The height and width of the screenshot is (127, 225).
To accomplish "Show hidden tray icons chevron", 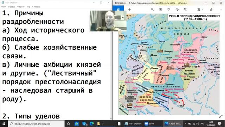I will 186,124.
